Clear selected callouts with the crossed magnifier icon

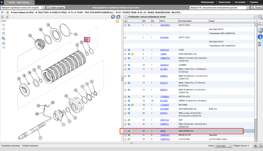[x=3, y=38]
